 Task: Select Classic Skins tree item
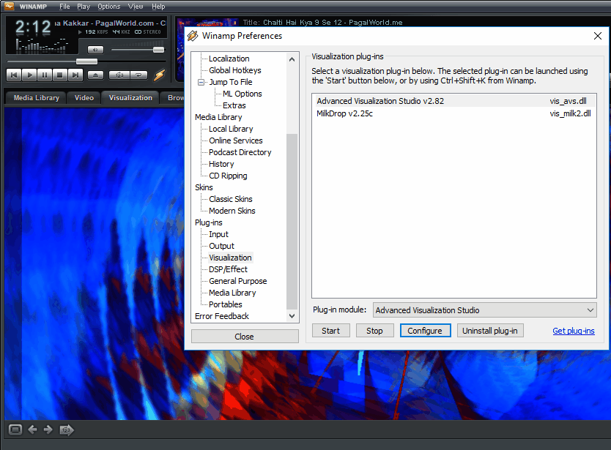click(x=231, y=199)
